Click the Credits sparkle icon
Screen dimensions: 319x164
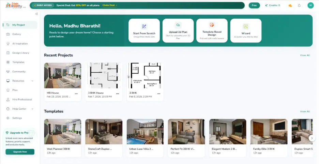point(266,5)
